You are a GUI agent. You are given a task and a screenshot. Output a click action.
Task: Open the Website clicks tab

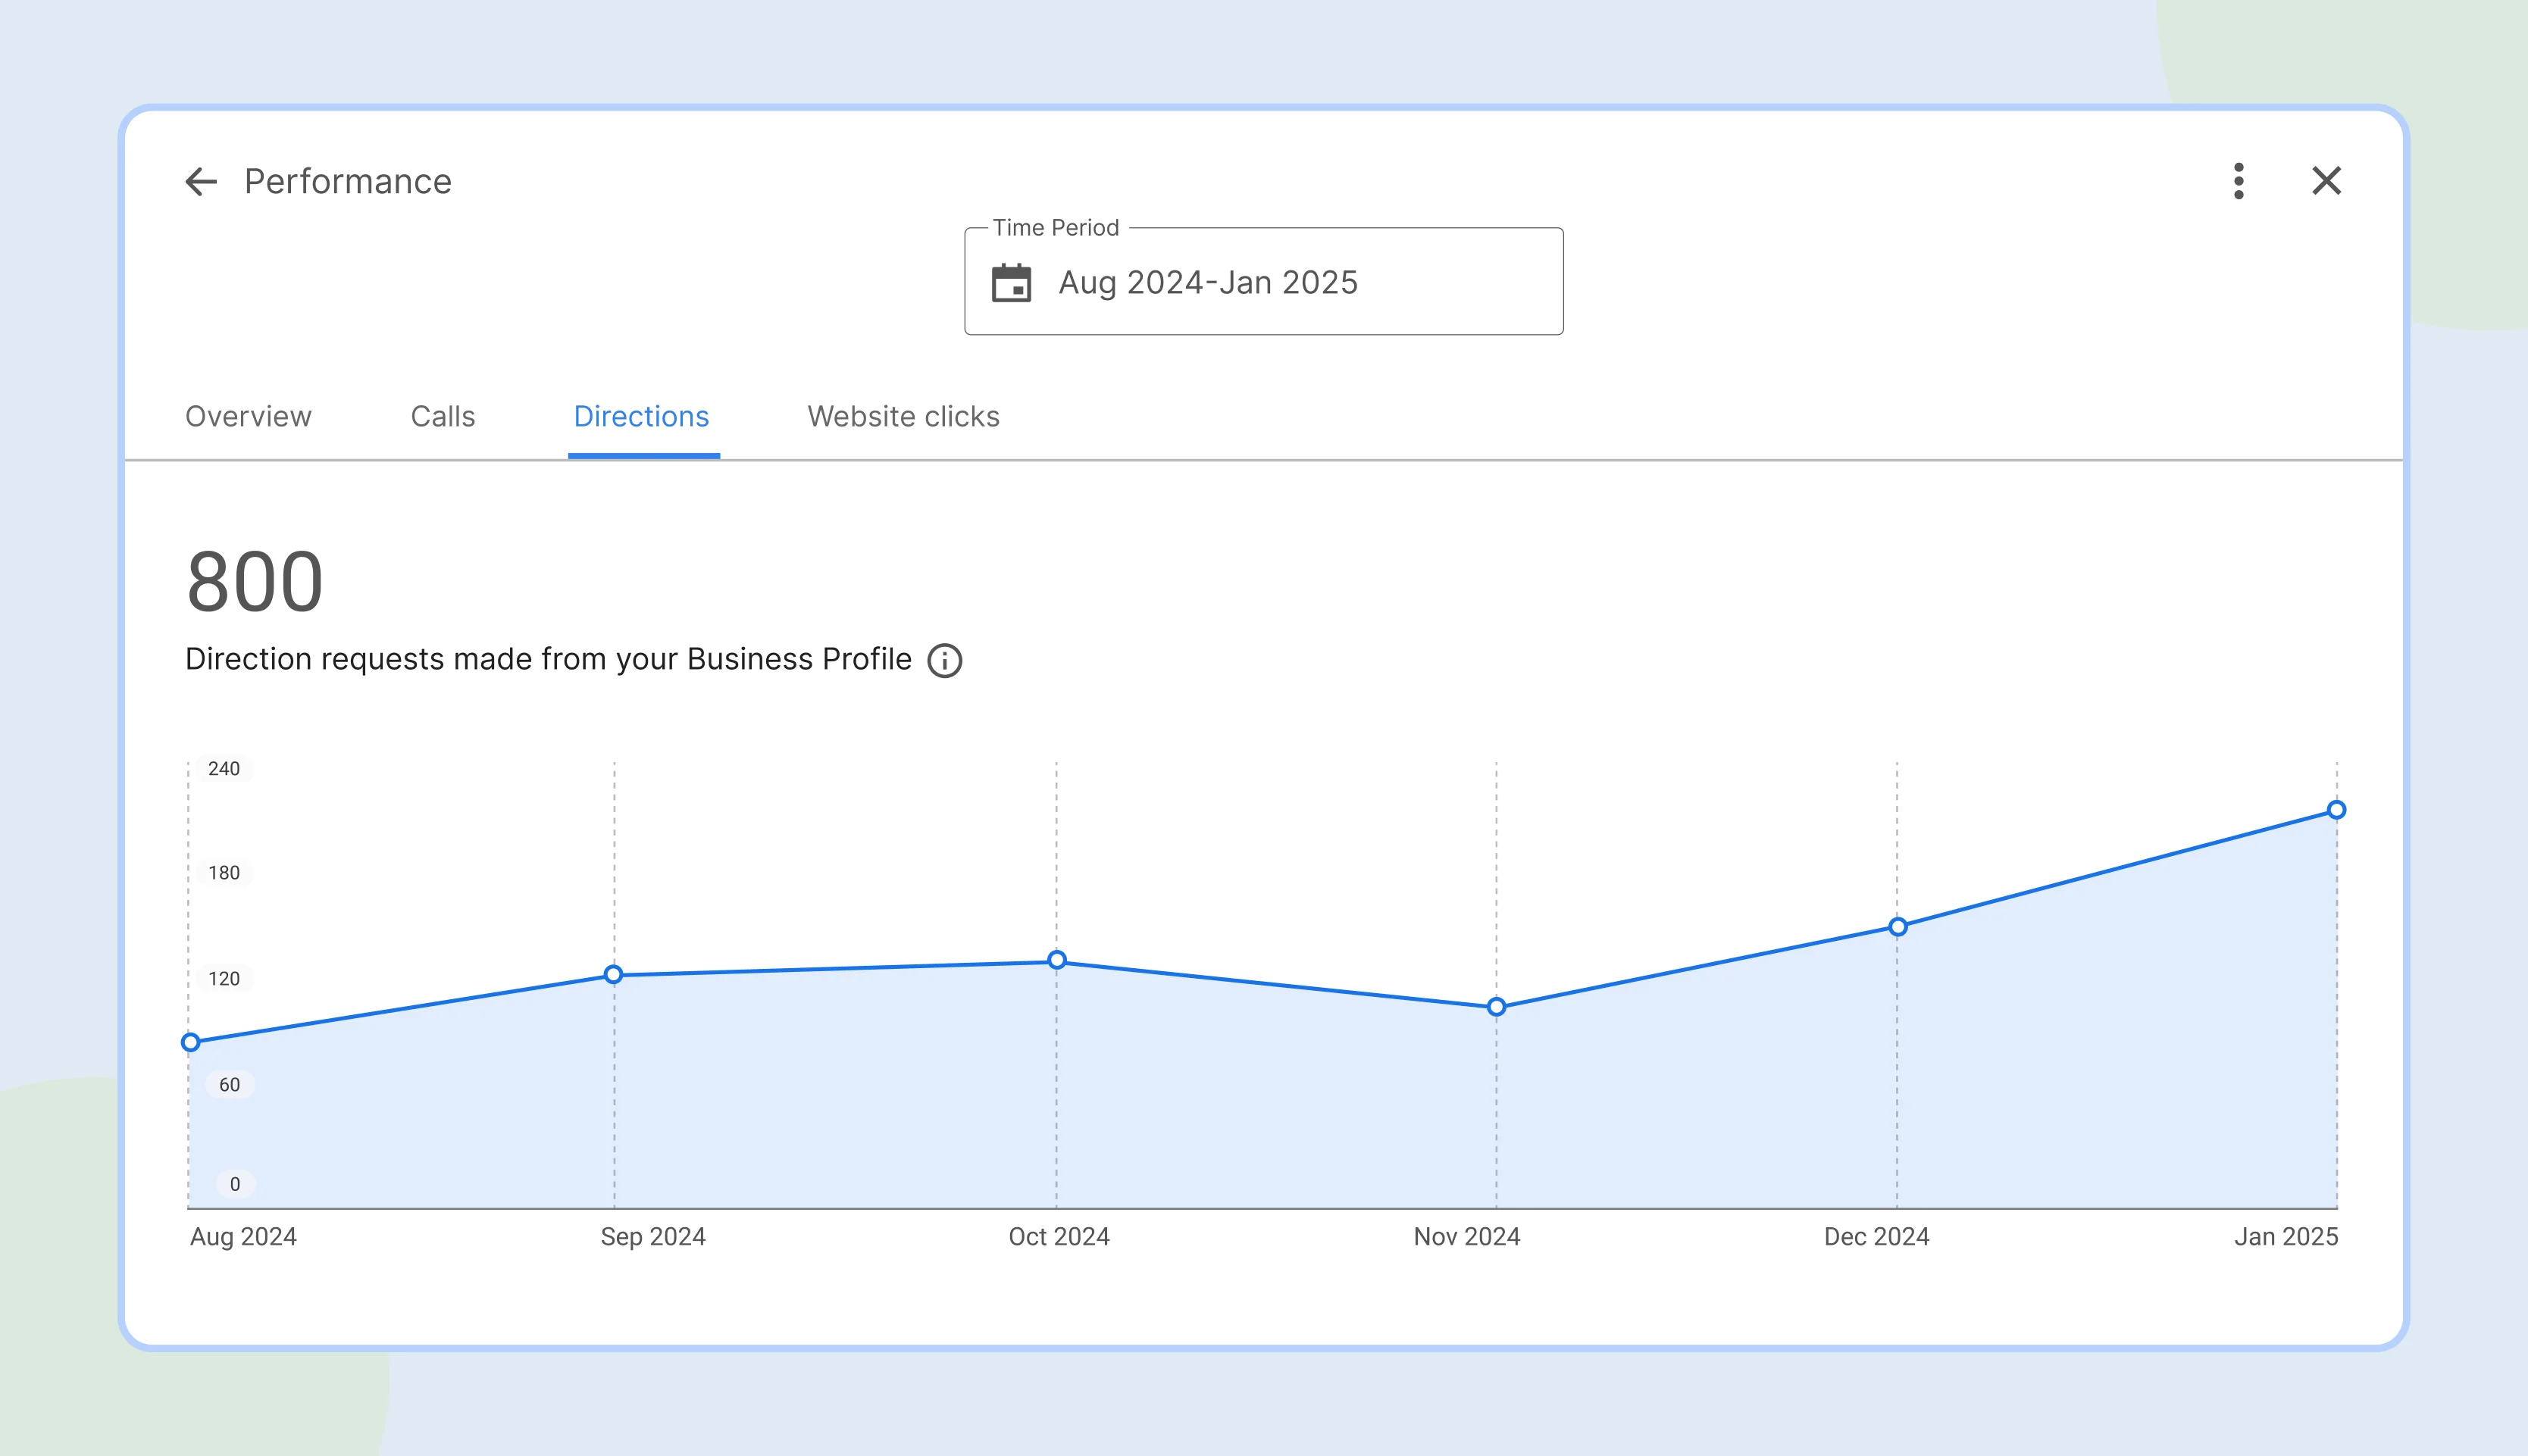[904, 416]
